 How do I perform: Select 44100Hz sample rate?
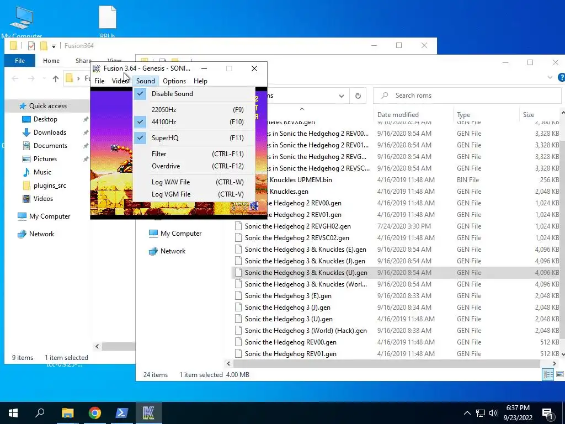(x=194, y=122)
